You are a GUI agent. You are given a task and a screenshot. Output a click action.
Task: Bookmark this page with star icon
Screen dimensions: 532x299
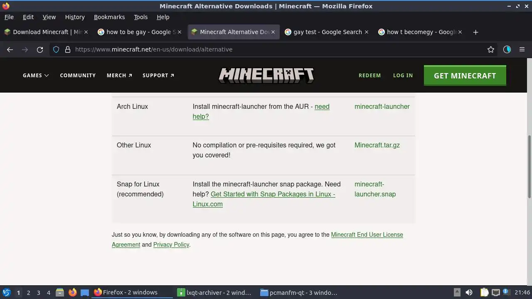pyautogui.click(x=491, y=49)
